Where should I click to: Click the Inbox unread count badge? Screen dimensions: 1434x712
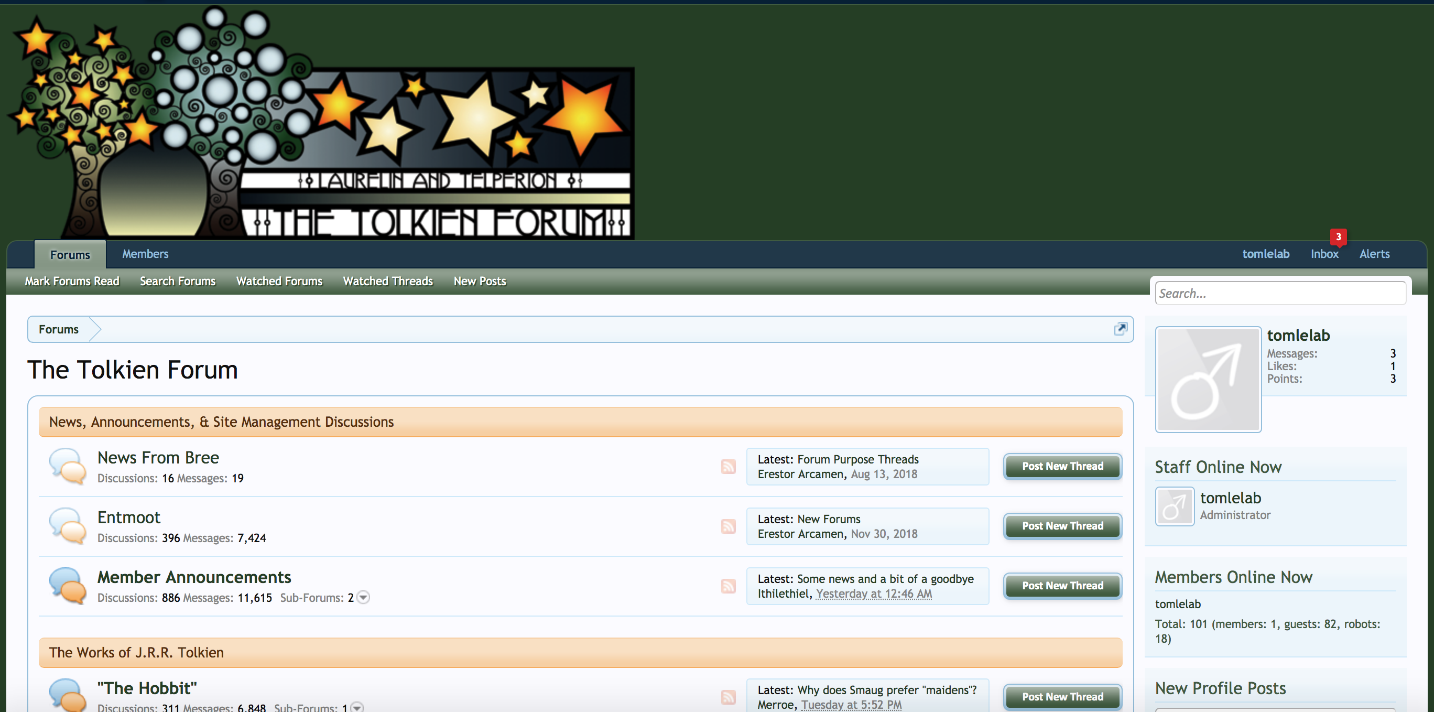1338,236
